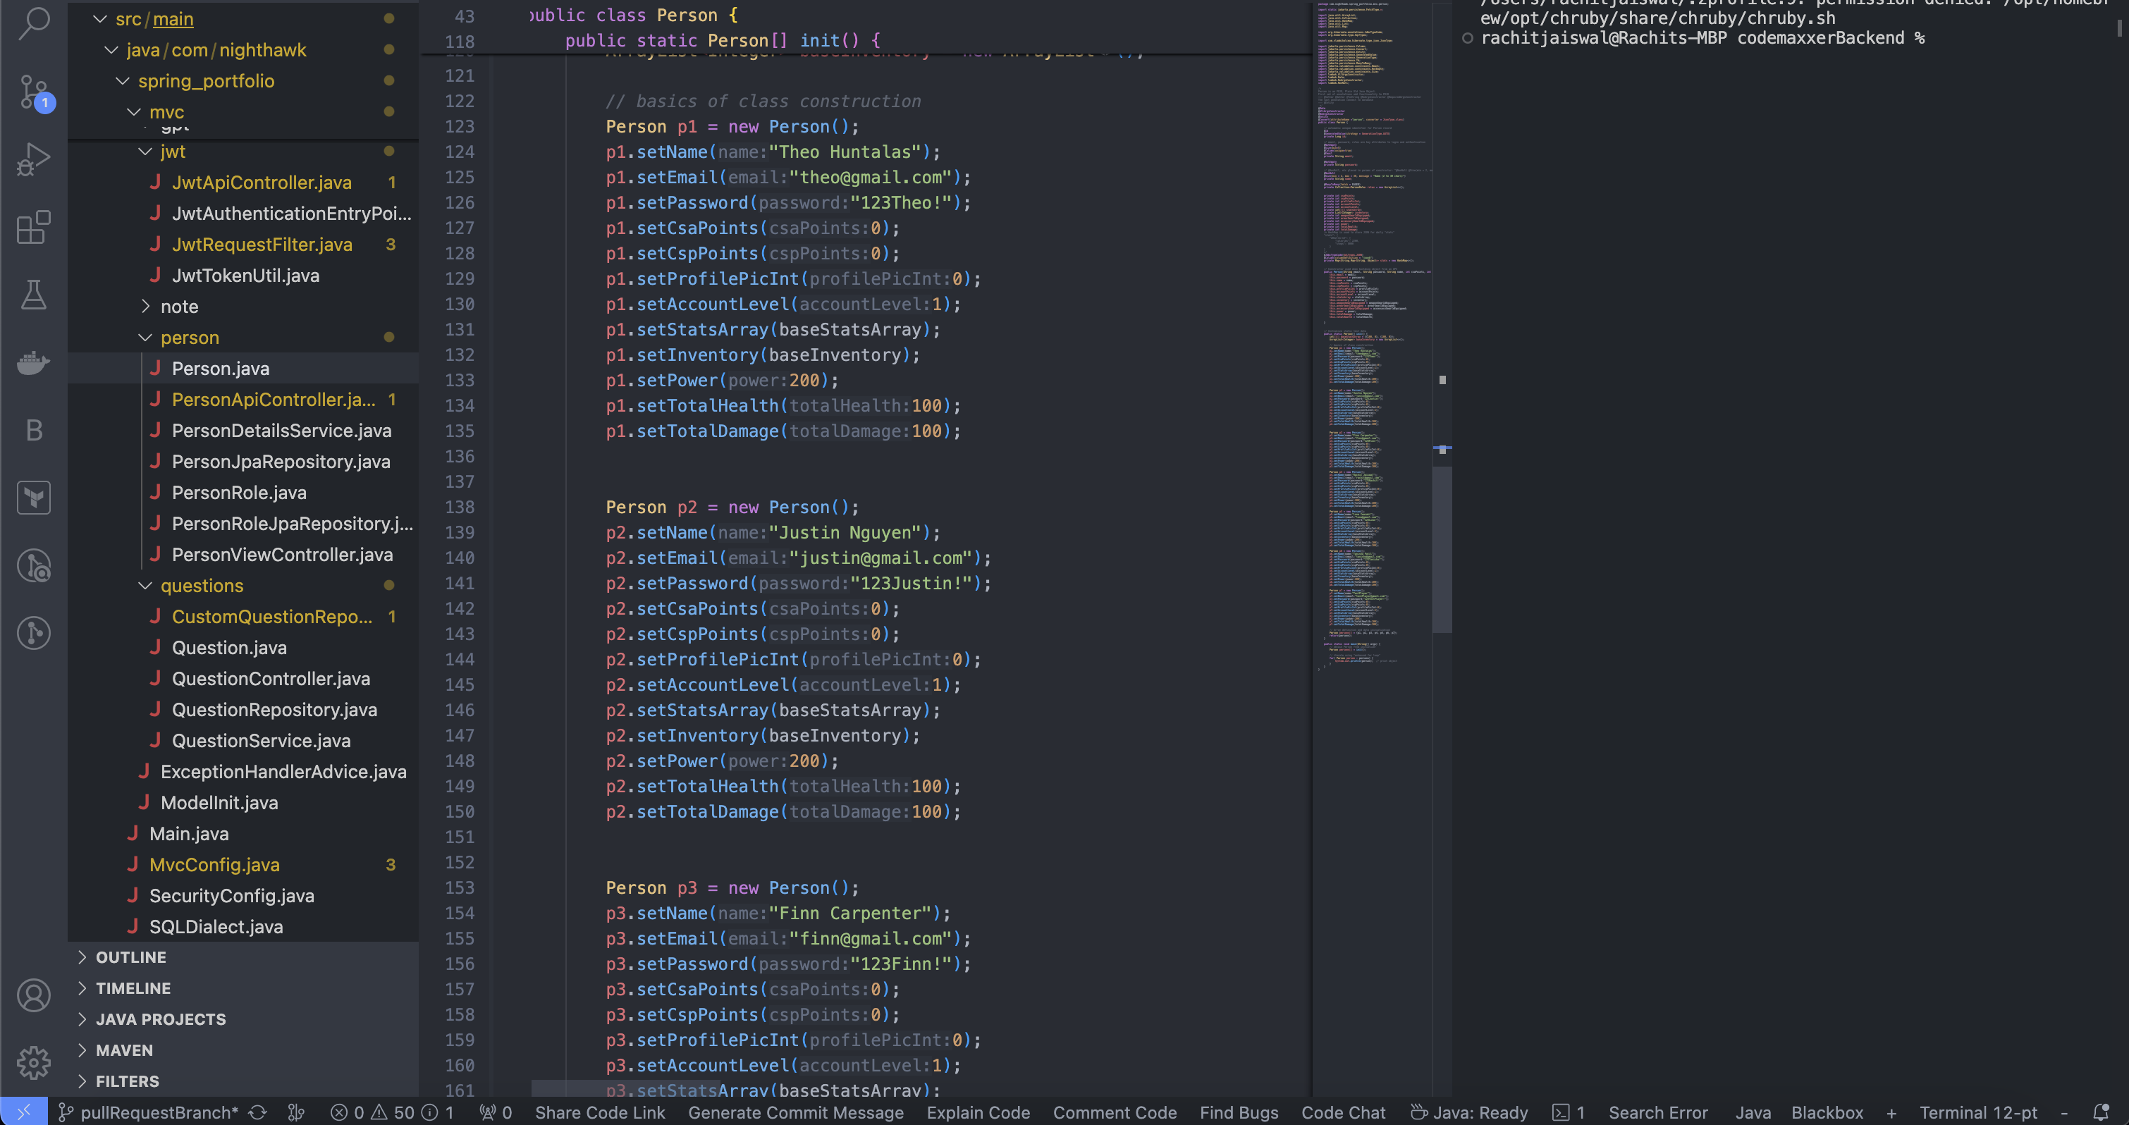Click Share Code Link in status bar
Image resolution: width=2129 pixels, height=1125 pixels.
(600, 1112)
